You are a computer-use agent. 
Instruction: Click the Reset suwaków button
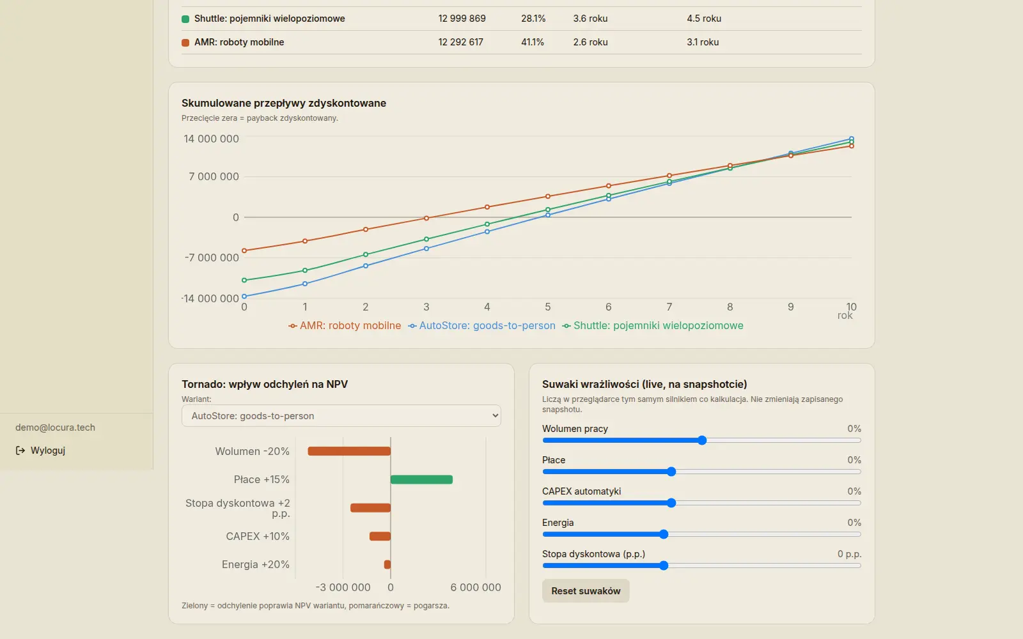[586, 591]
